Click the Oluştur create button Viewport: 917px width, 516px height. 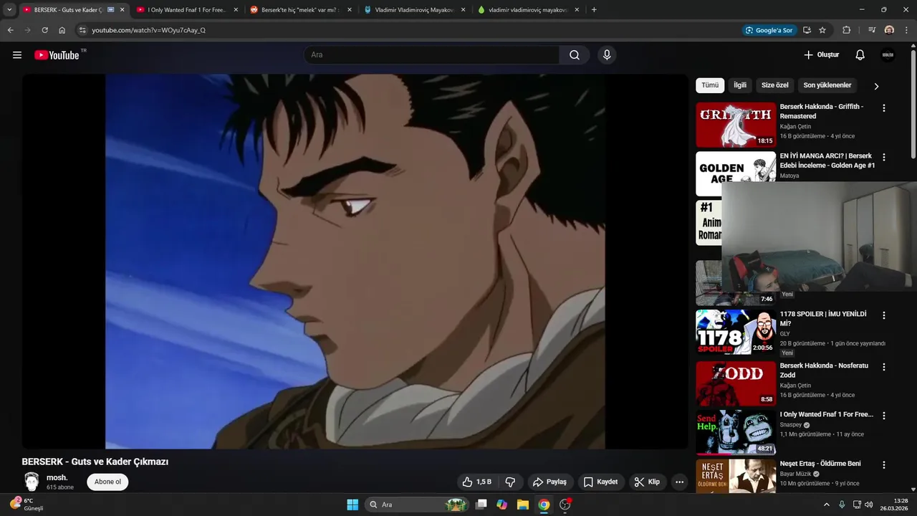(x=821, y=55)
